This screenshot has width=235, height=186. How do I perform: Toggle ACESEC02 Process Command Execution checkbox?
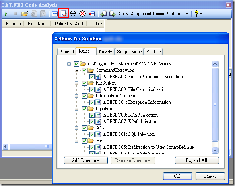92,77
